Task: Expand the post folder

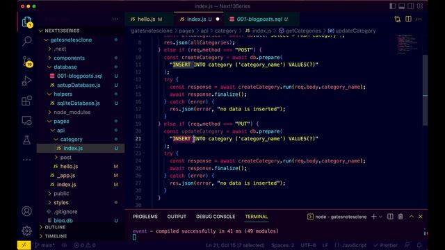Action: point(81,158)
